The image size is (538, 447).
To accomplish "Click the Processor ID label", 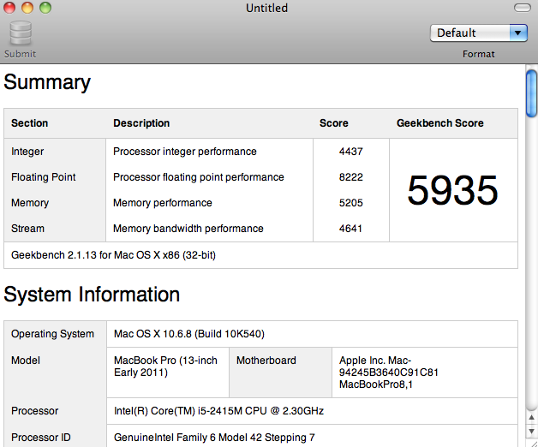I will click(x=41, y=438).
